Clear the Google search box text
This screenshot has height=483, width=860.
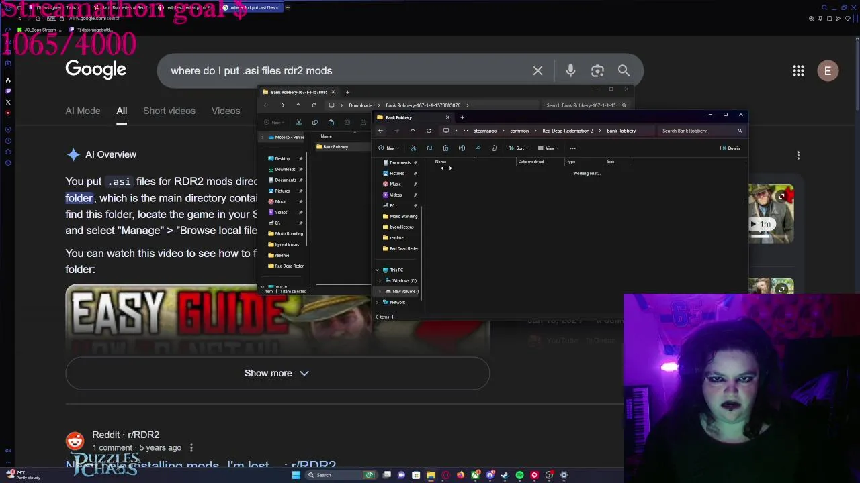point(537,70)
